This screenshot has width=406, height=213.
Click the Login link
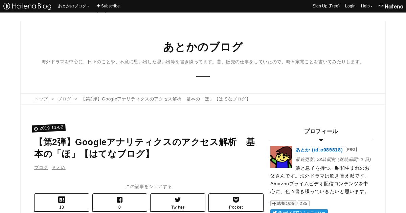pyautogui.click(x=350, y=6)
